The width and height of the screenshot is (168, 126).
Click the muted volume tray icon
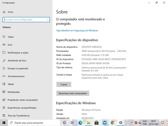tap(140, 123)
